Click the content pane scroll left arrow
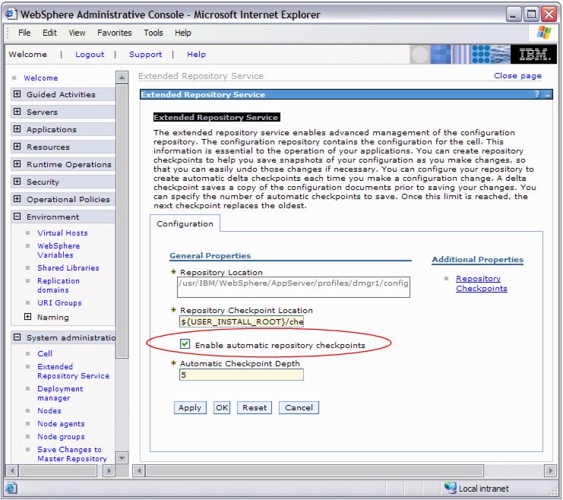Screen dimensions: 563x500 click(x=138, y=470)
